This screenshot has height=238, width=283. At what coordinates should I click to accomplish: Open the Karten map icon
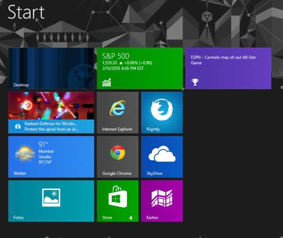tap(162, 198)
